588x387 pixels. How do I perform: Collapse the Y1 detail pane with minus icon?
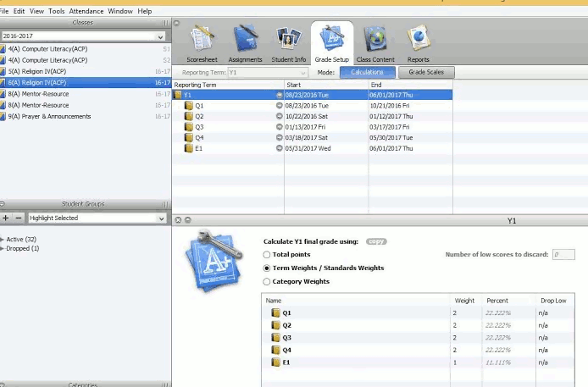click(x=188, y=220)
